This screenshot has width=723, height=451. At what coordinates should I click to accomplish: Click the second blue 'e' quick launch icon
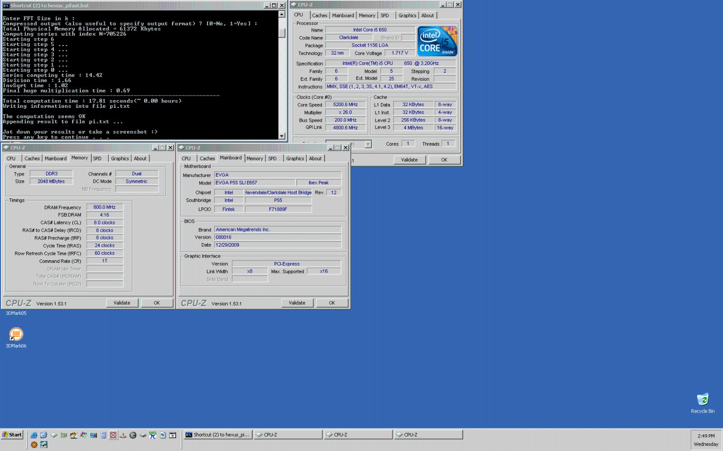[x=43, y=435]
